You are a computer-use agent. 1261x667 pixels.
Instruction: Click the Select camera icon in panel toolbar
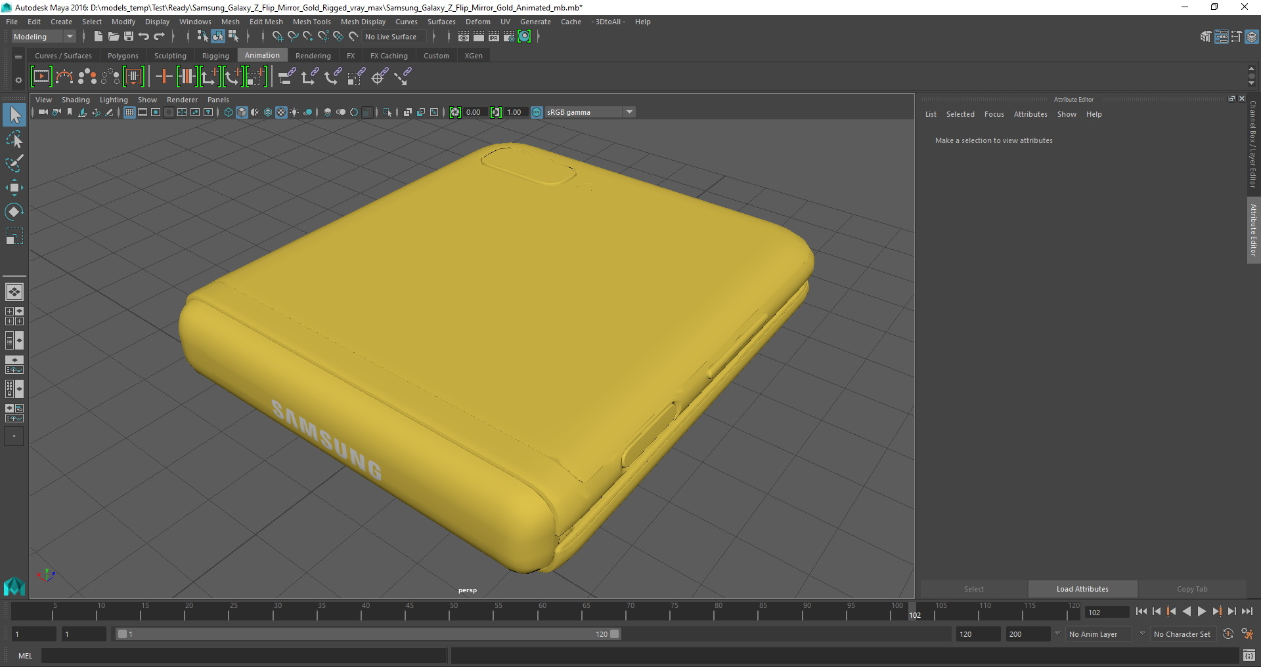(x=43, y=112)
